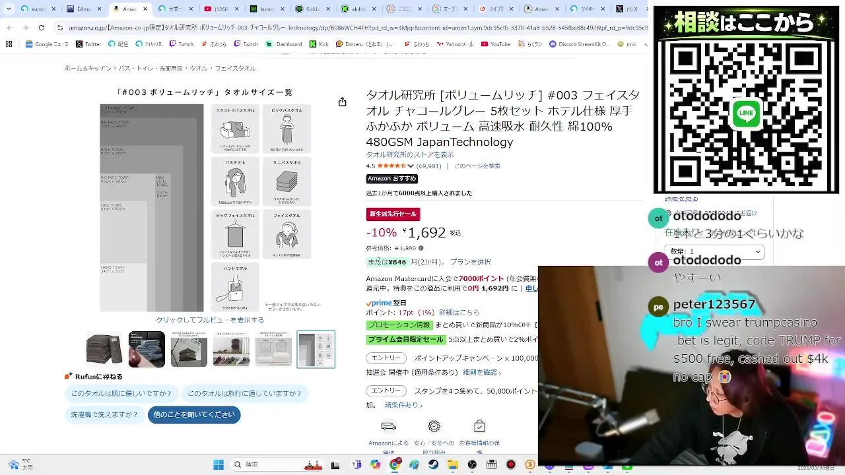Select the size chart thumbnail

[x=316, y=349]
